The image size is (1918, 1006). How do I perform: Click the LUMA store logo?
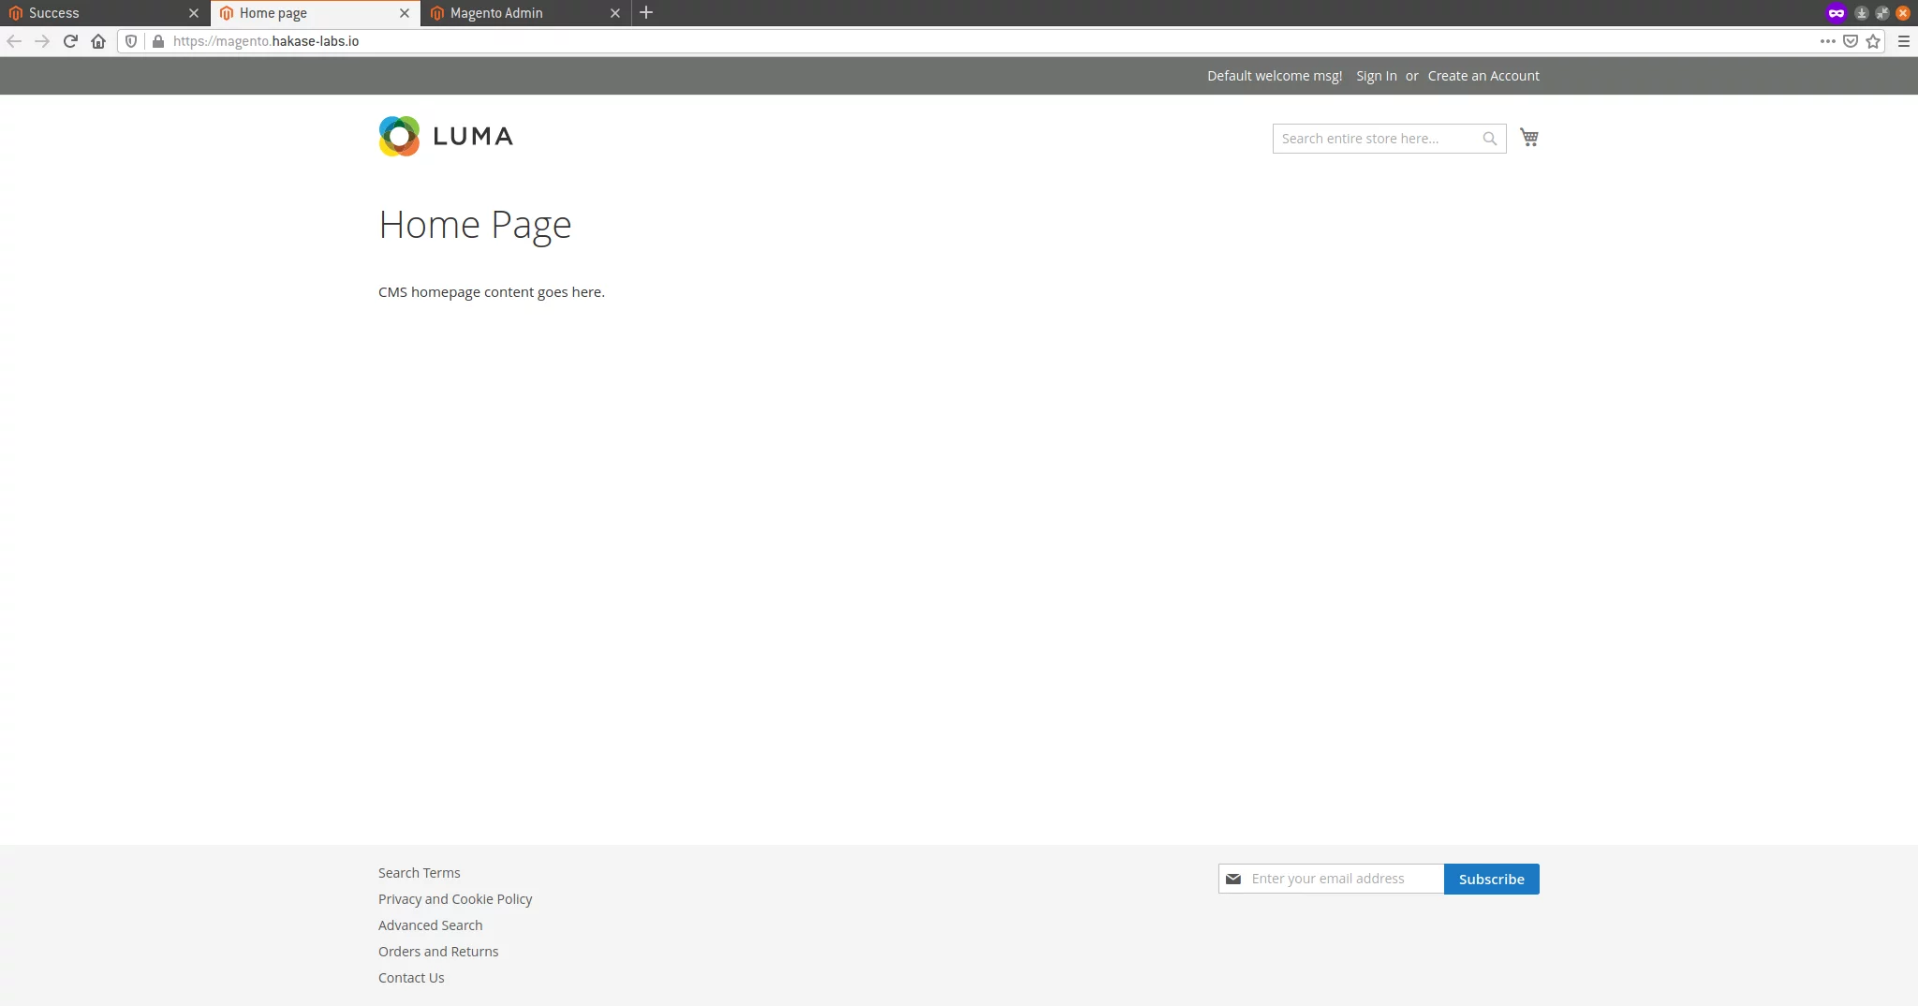click(x=446, y=137)
